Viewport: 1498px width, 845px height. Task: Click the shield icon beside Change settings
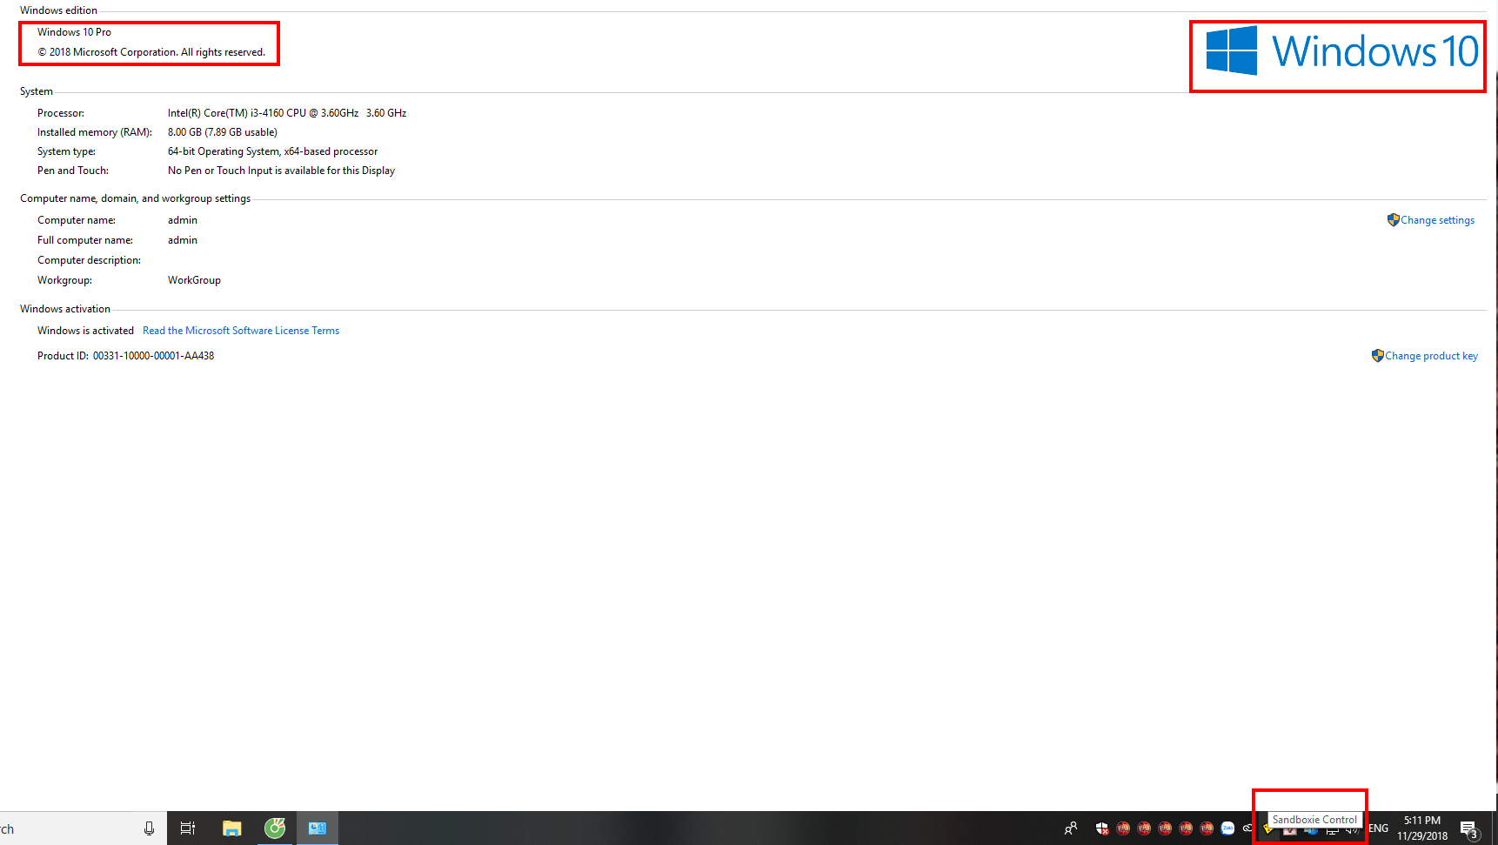coord(1393,220)
